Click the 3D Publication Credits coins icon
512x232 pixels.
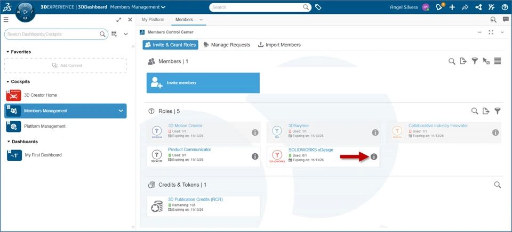tap(157, 206)
